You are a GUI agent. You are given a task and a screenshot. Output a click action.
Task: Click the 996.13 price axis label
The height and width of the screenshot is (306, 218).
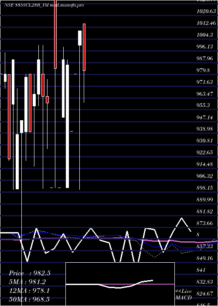pyautogui.click(x=205, y=47)
